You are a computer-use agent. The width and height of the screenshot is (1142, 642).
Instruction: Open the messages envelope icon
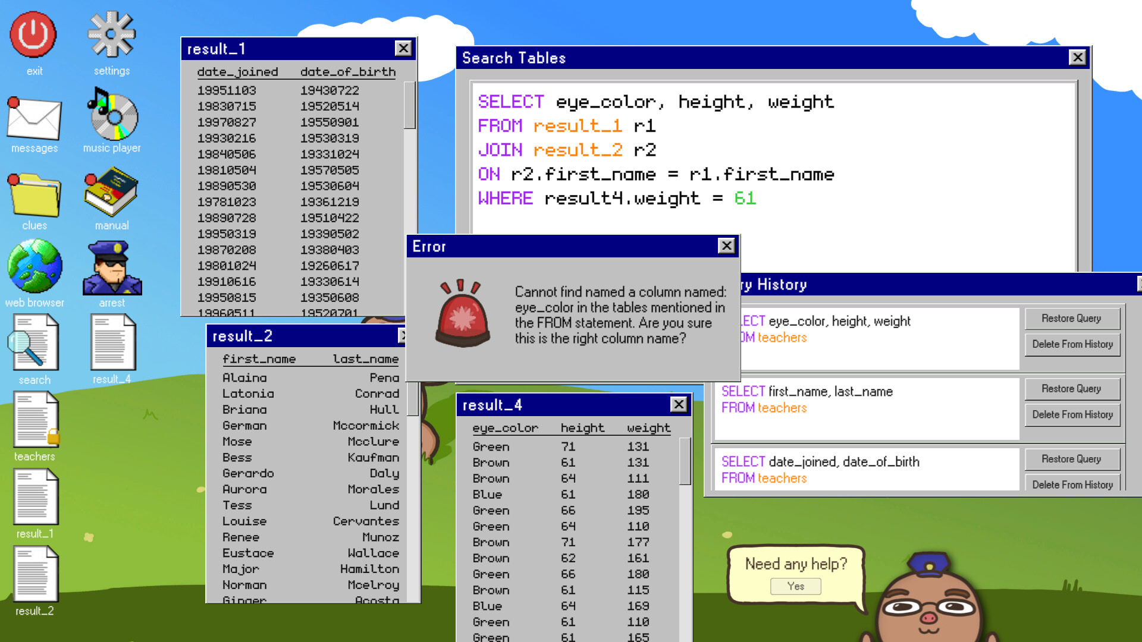pyautogui.click(x=34, y=119)
